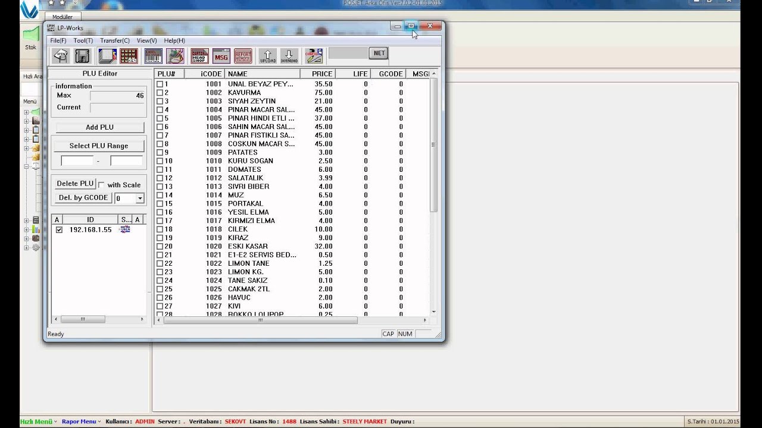Click the POSJET logo at top-left corner
The image size is (762, 428).
click(30, 10)
